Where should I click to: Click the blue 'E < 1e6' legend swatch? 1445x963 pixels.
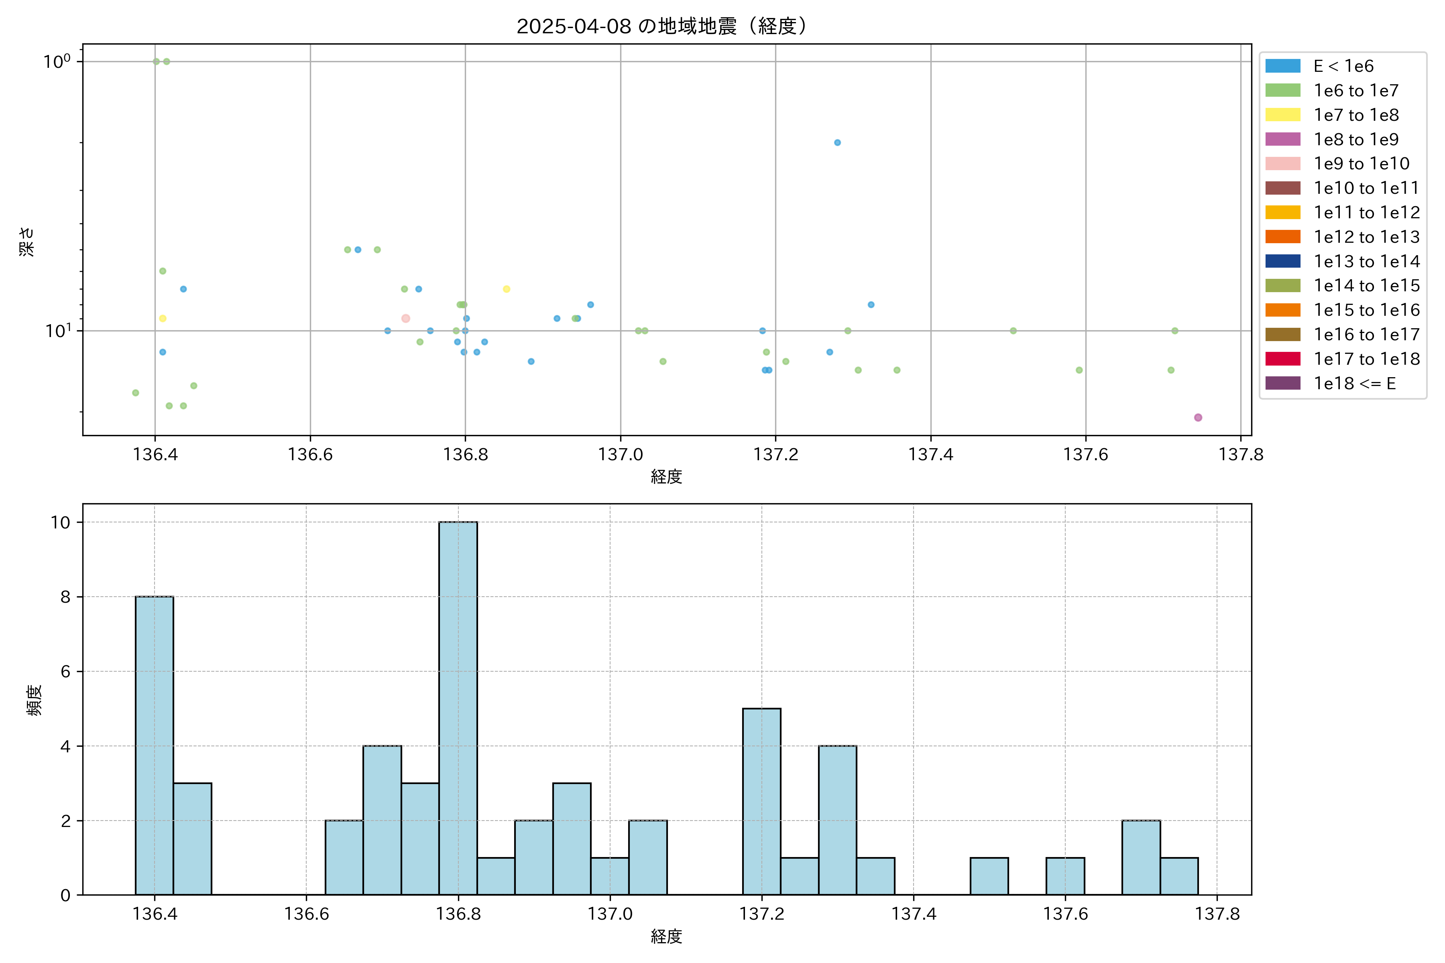(1282, 66)
